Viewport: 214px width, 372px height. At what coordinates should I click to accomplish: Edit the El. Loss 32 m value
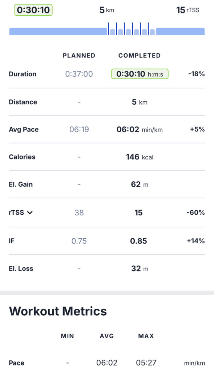[x=140, y=268]
